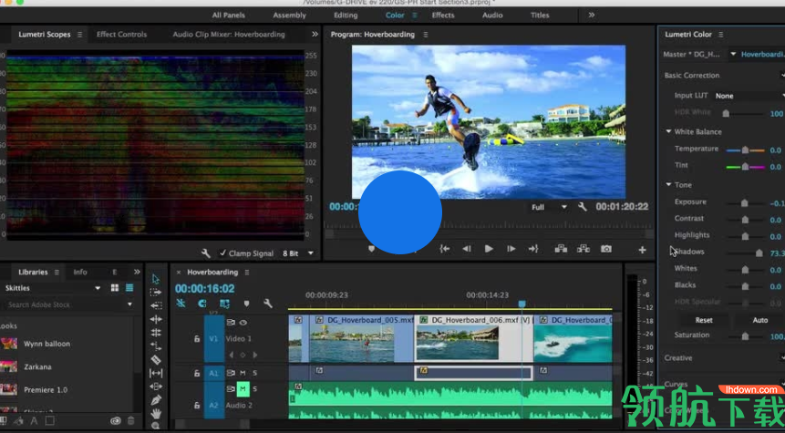Image resolution: width=785 pixels, height=433 pixels.
Task: Go to In point
Action: pyautogui.click(x=444, y=249)
